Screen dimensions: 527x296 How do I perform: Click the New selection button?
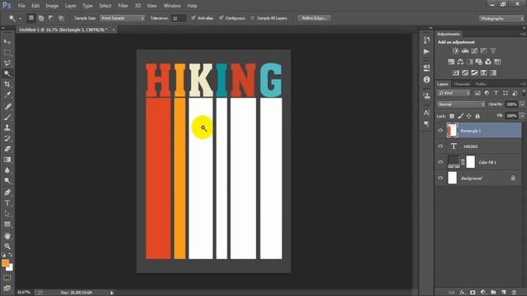coord(31,18)
